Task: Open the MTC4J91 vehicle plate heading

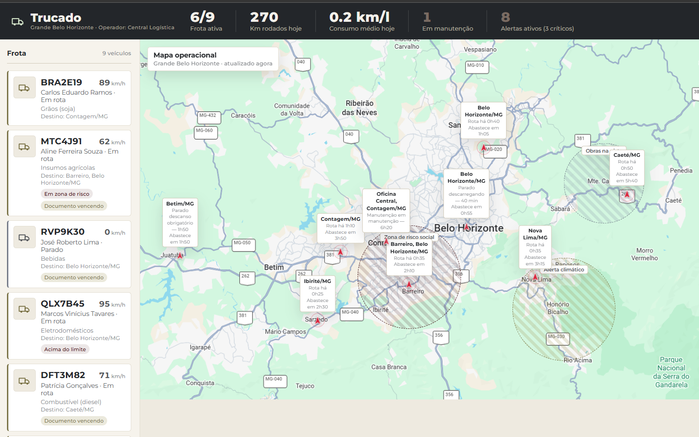Action: point(61,141)
